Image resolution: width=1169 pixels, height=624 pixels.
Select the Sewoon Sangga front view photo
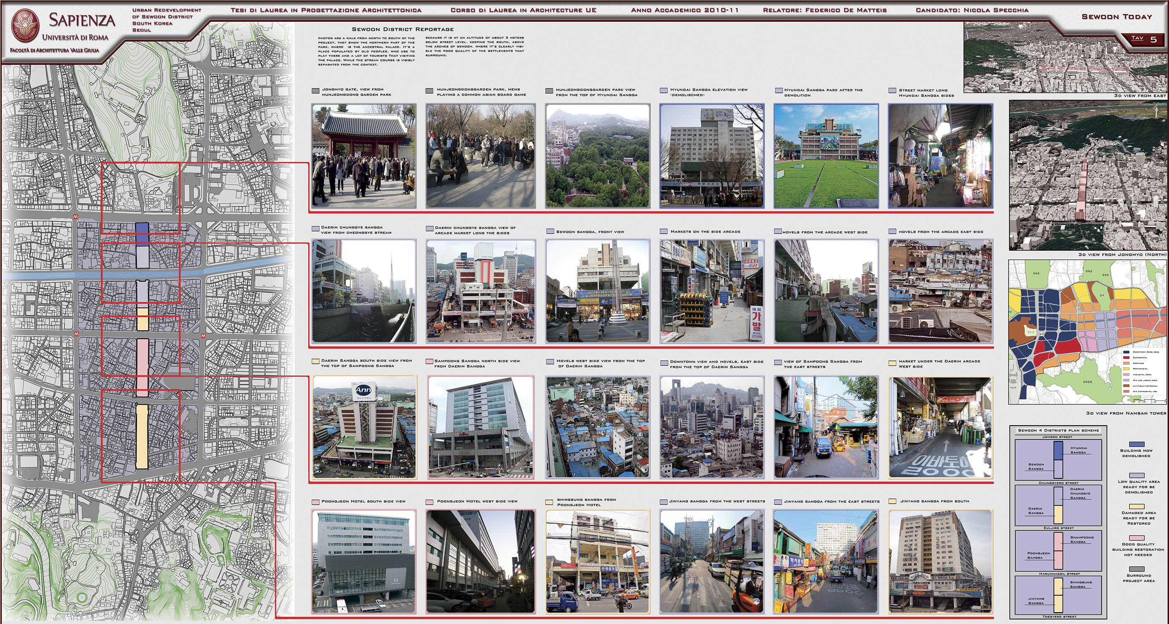pyautogui.click(x=598, y=291)
